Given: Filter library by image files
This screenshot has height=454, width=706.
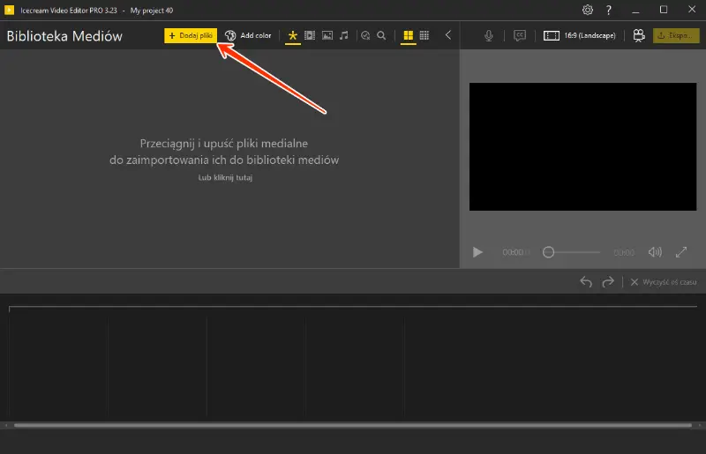Looking at the screenshot, I should (327, 35).
